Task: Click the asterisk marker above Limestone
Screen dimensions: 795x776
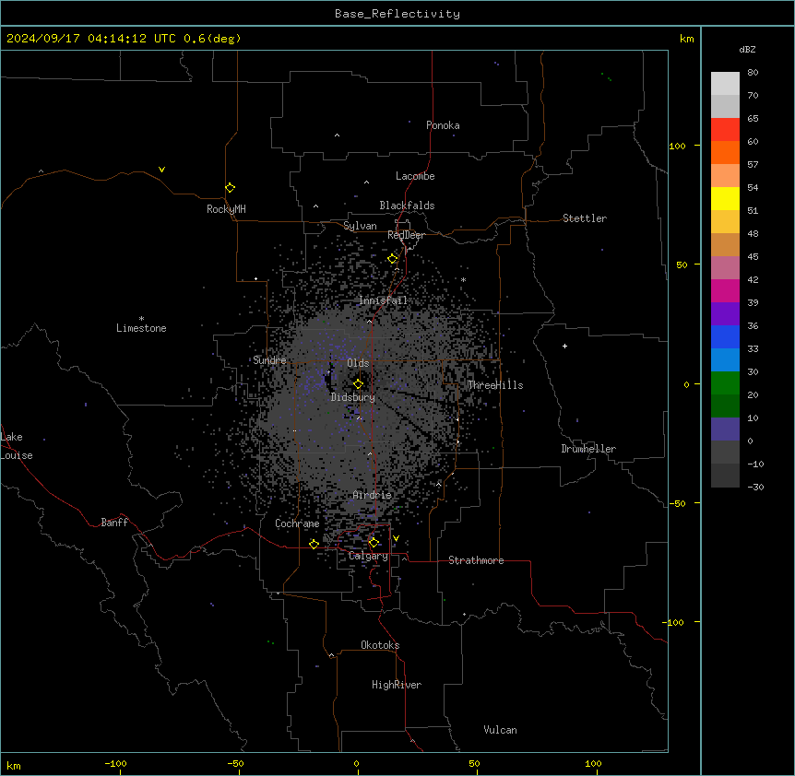Action: click(x=141, y=319)
